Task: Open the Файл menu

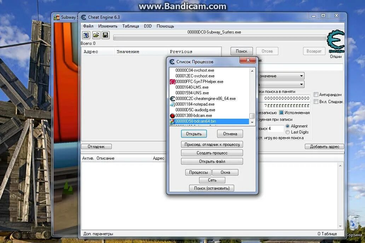Action: [x=88, y=26]
